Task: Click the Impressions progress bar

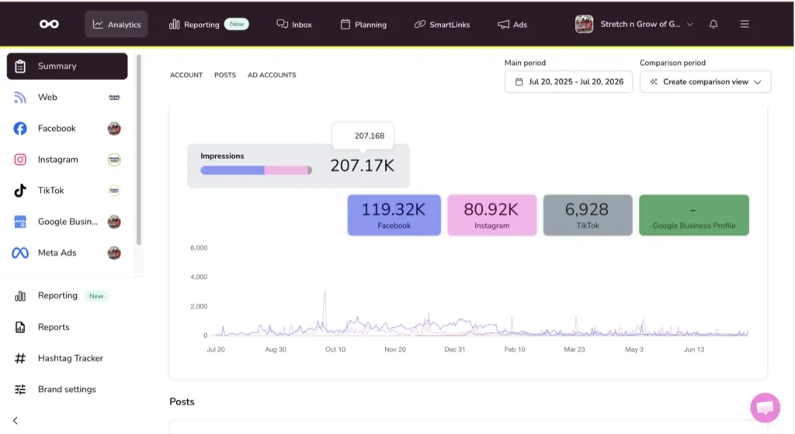Action: [x=256, y=170]
